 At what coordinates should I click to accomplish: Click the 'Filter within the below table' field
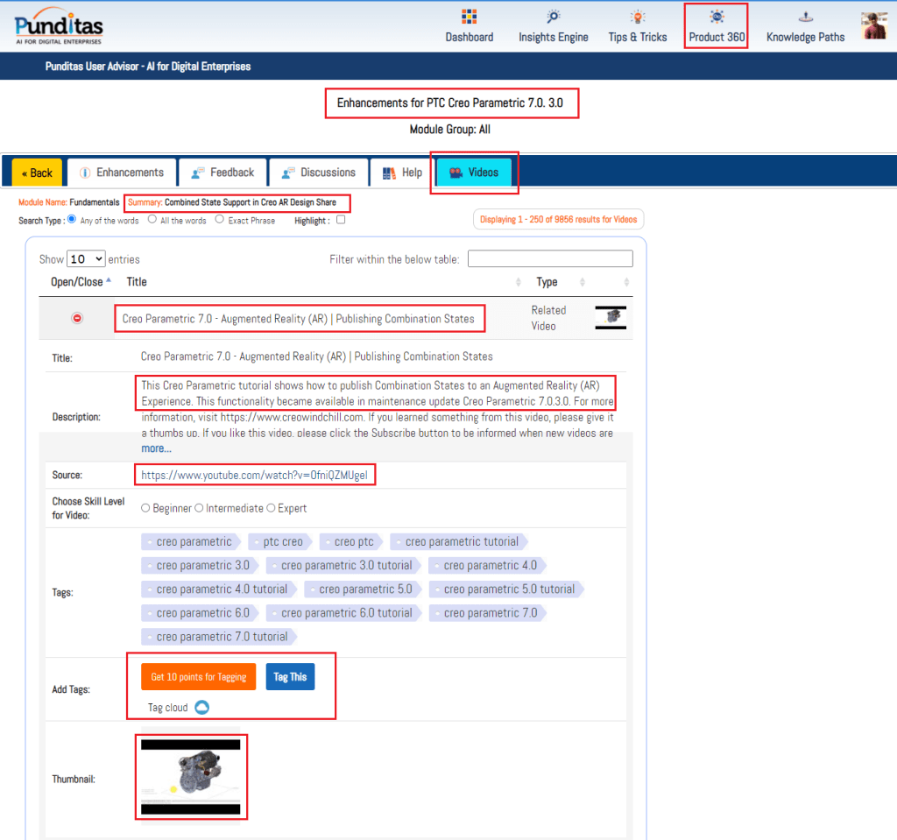tap(550, 259)
